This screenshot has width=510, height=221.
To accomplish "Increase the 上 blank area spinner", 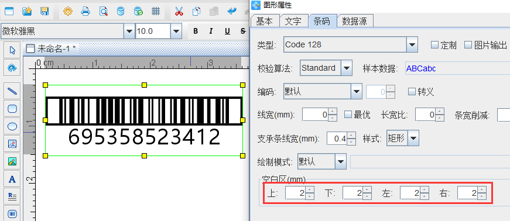I will click(310, 190).
